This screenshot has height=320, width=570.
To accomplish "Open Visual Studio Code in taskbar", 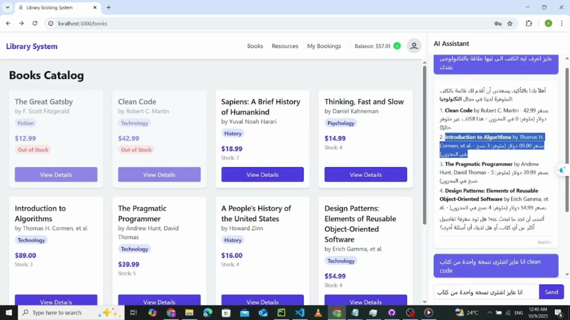I will 300,312.
